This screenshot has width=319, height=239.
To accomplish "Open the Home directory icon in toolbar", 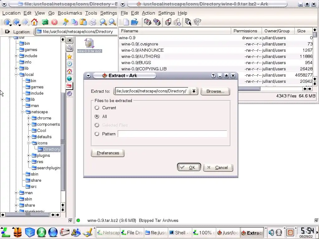I will 34,22.
